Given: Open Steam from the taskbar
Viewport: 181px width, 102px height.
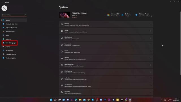Looking at the screenshot, I should (x=113, y=100).
